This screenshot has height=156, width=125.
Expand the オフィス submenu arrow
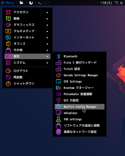tap(47, 44)
